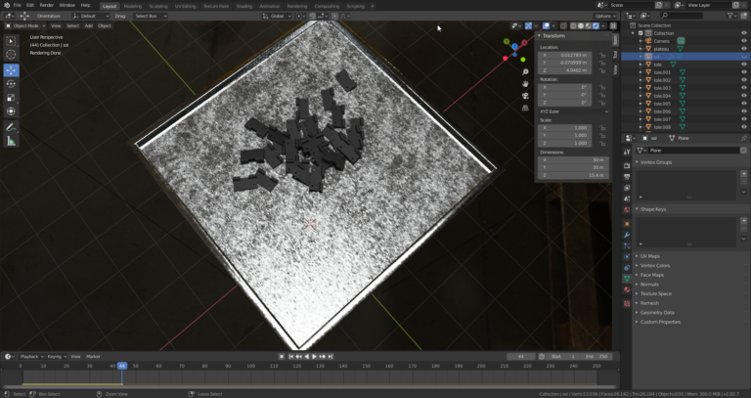
Task: Select the Measure tool
Action: pos(11,141)
